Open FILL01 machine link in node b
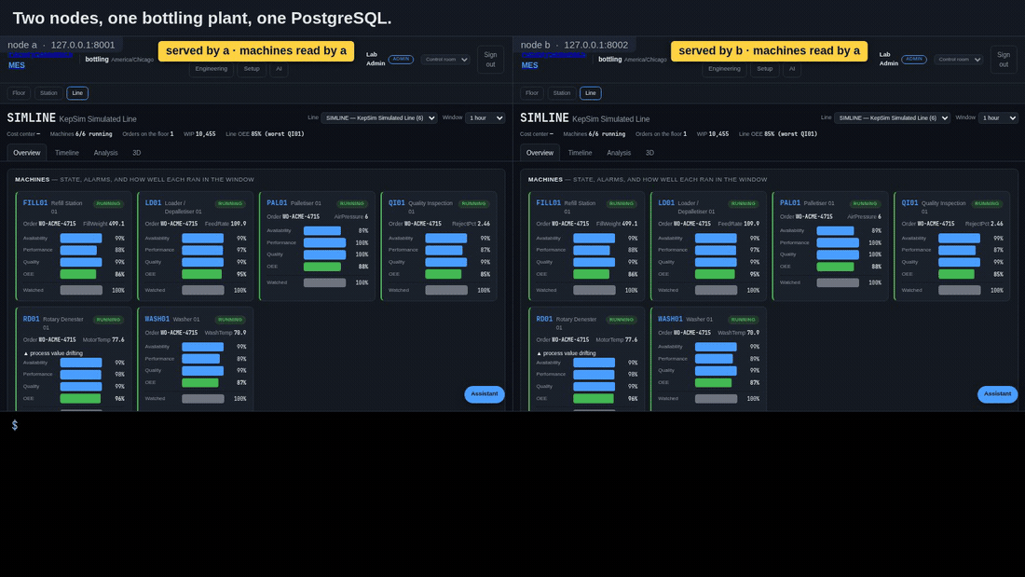Image resolution: width=1025 pixels, height=577 pixels. [549, 203]
